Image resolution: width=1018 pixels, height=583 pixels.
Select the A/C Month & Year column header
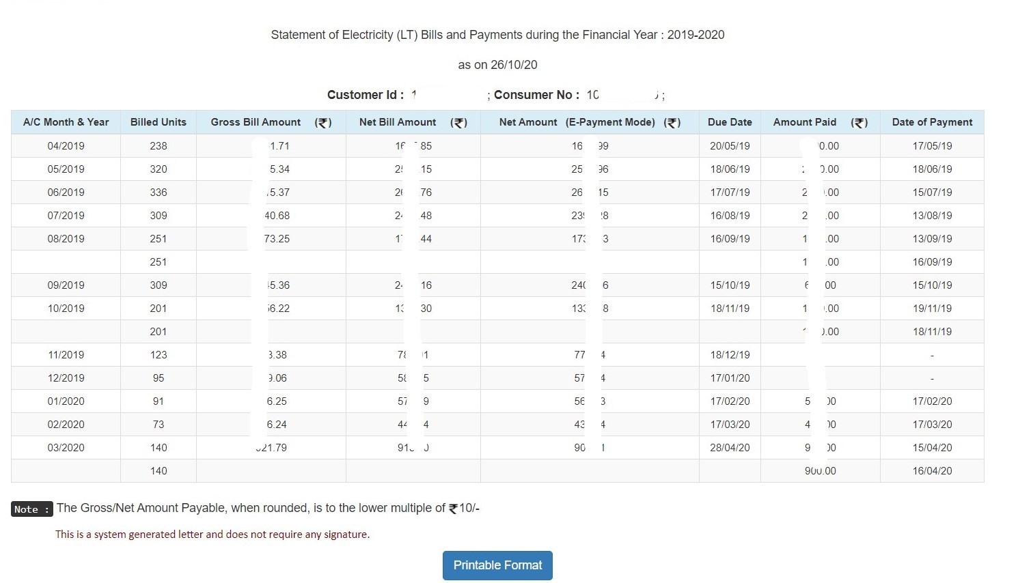pos(66,122)
